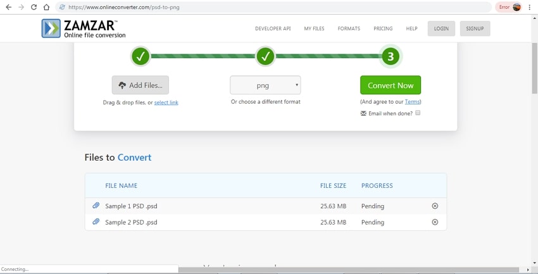
Task: Reload the page with refresh icon
Action: (x=34, y=7)
